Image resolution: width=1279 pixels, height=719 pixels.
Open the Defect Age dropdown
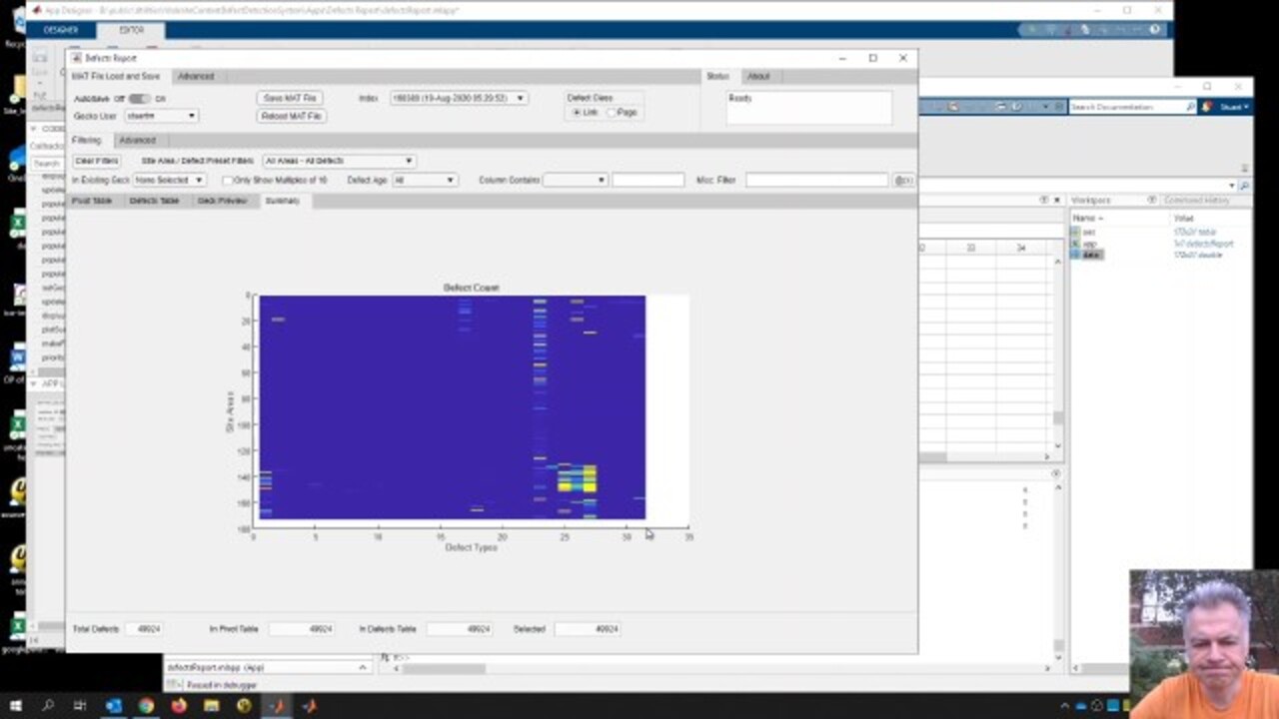[424, 181]
